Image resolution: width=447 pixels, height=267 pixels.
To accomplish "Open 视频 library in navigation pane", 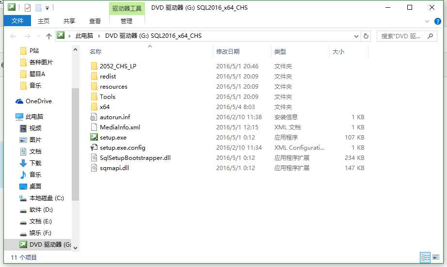I will [x=35, y=128].
